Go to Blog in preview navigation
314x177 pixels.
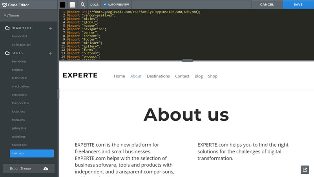click(199, 76)
